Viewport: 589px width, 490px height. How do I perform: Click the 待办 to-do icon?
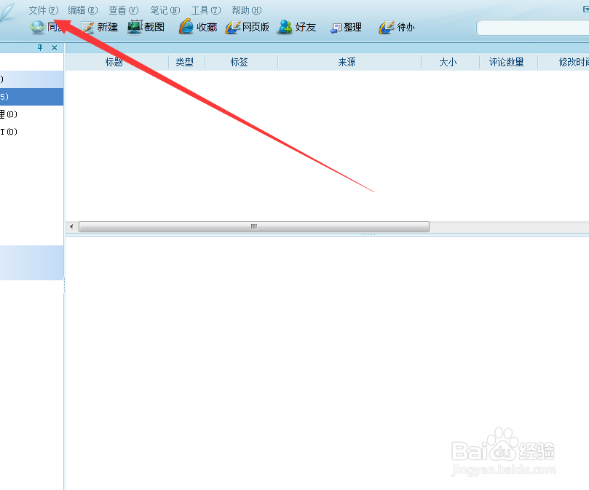pos(387,27)
